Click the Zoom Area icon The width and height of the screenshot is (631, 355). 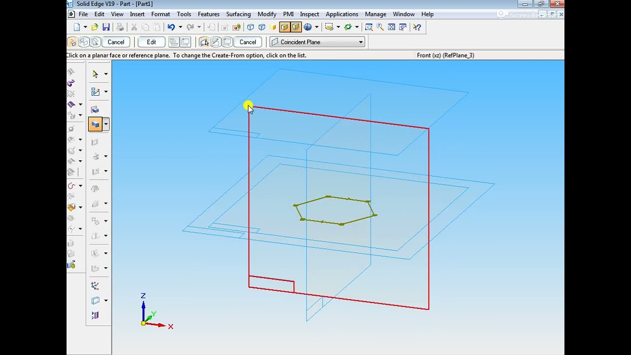(x=369, y=27)
